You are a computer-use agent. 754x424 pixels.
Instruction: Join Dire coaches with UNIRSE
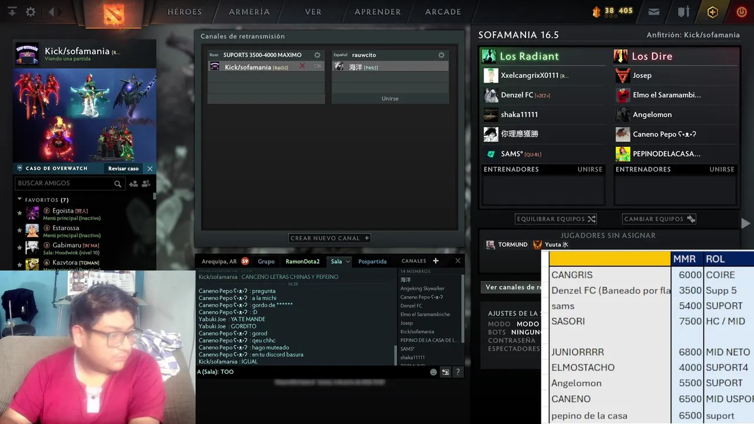point(722,169)
